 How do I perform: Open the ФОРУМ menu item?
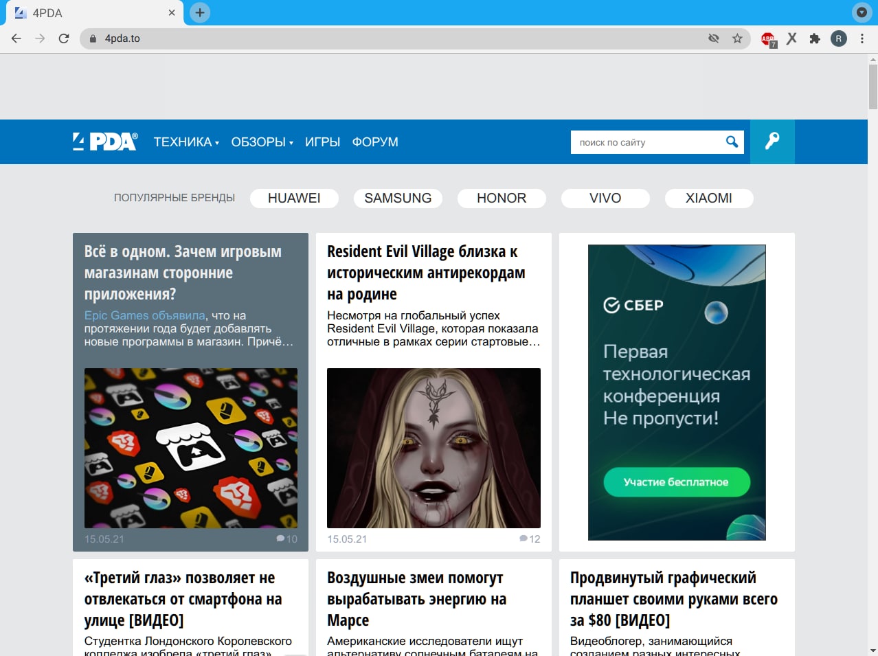375,142
